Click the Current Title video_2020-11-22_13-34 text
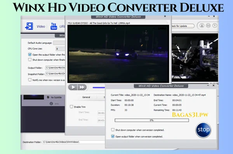 point(137,95)
